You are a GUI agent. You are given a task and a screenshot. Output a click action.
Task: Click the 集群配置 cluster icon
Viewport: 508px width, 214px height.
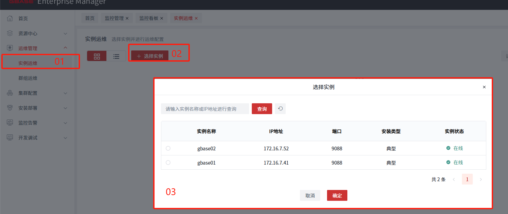[10, 93]
